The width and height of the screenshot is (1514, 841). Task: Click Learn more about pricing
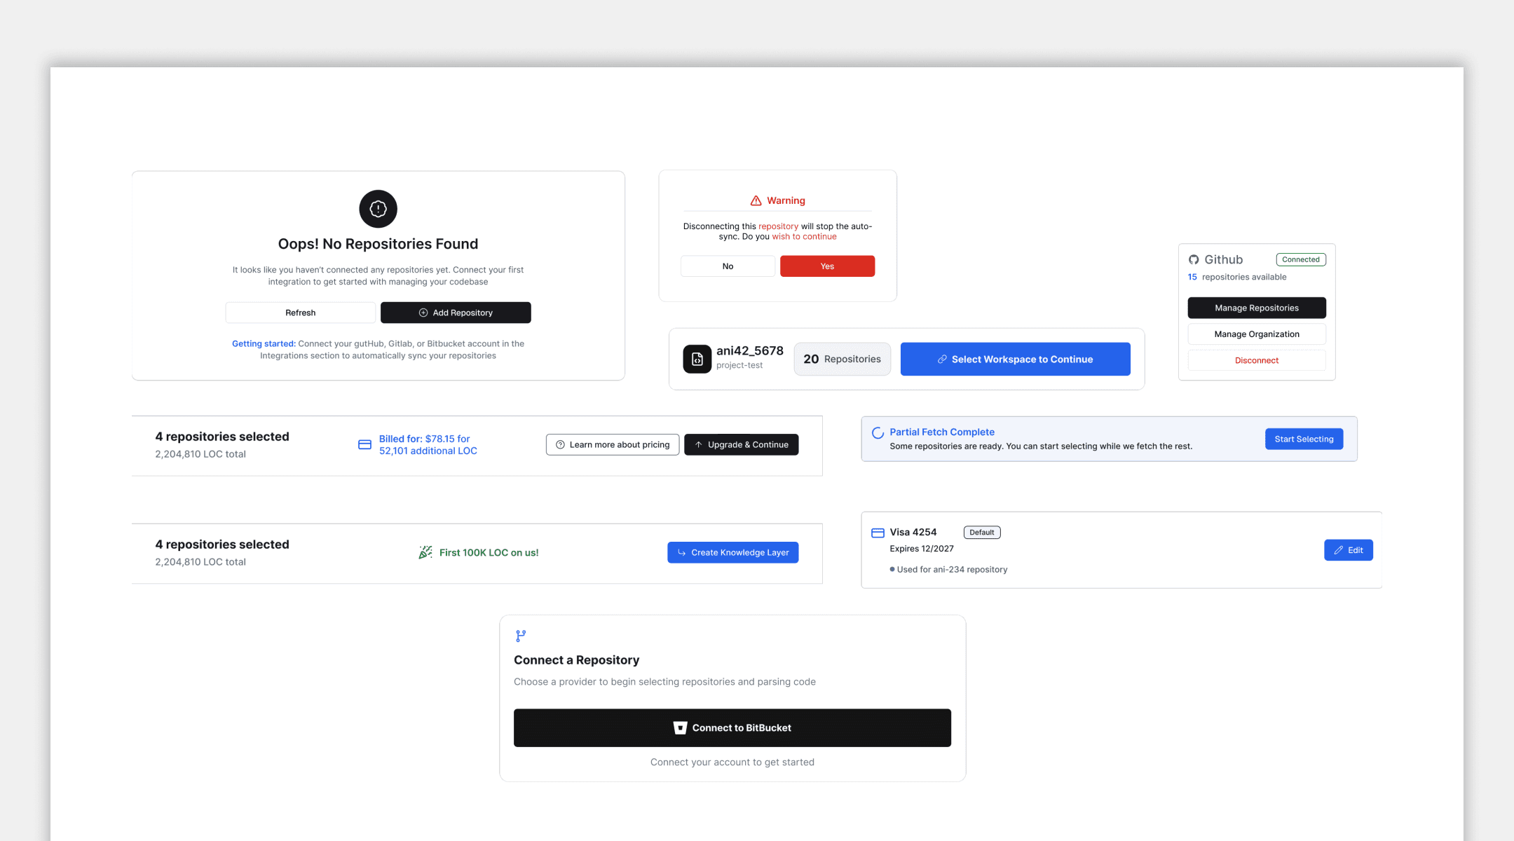612,444
